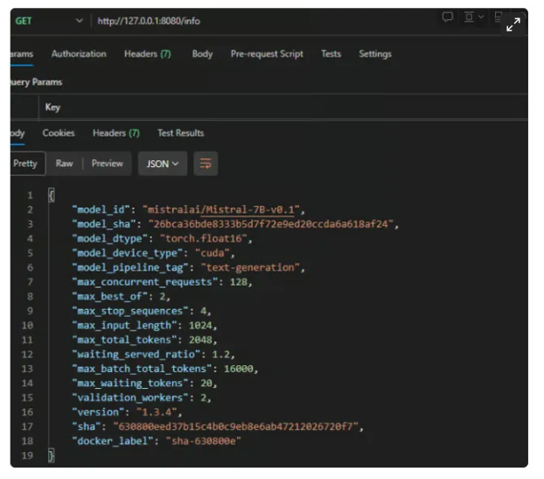544x479 pixels.
Task: Open the GET method dropdown
Action: pos(49,21)
